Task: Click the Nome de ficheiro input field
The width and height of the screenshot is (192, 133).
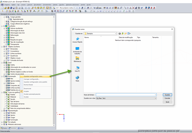Action: click(126, 95)
